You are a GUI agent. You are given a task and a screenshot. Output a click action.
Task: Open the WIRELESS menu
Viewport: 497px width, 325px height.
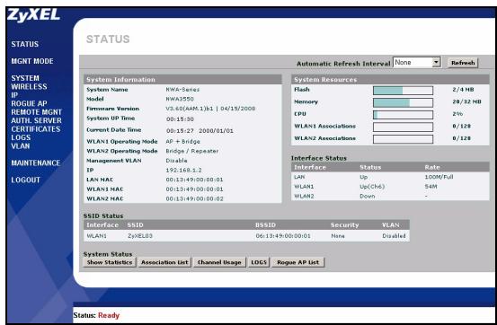coord(29,86)
